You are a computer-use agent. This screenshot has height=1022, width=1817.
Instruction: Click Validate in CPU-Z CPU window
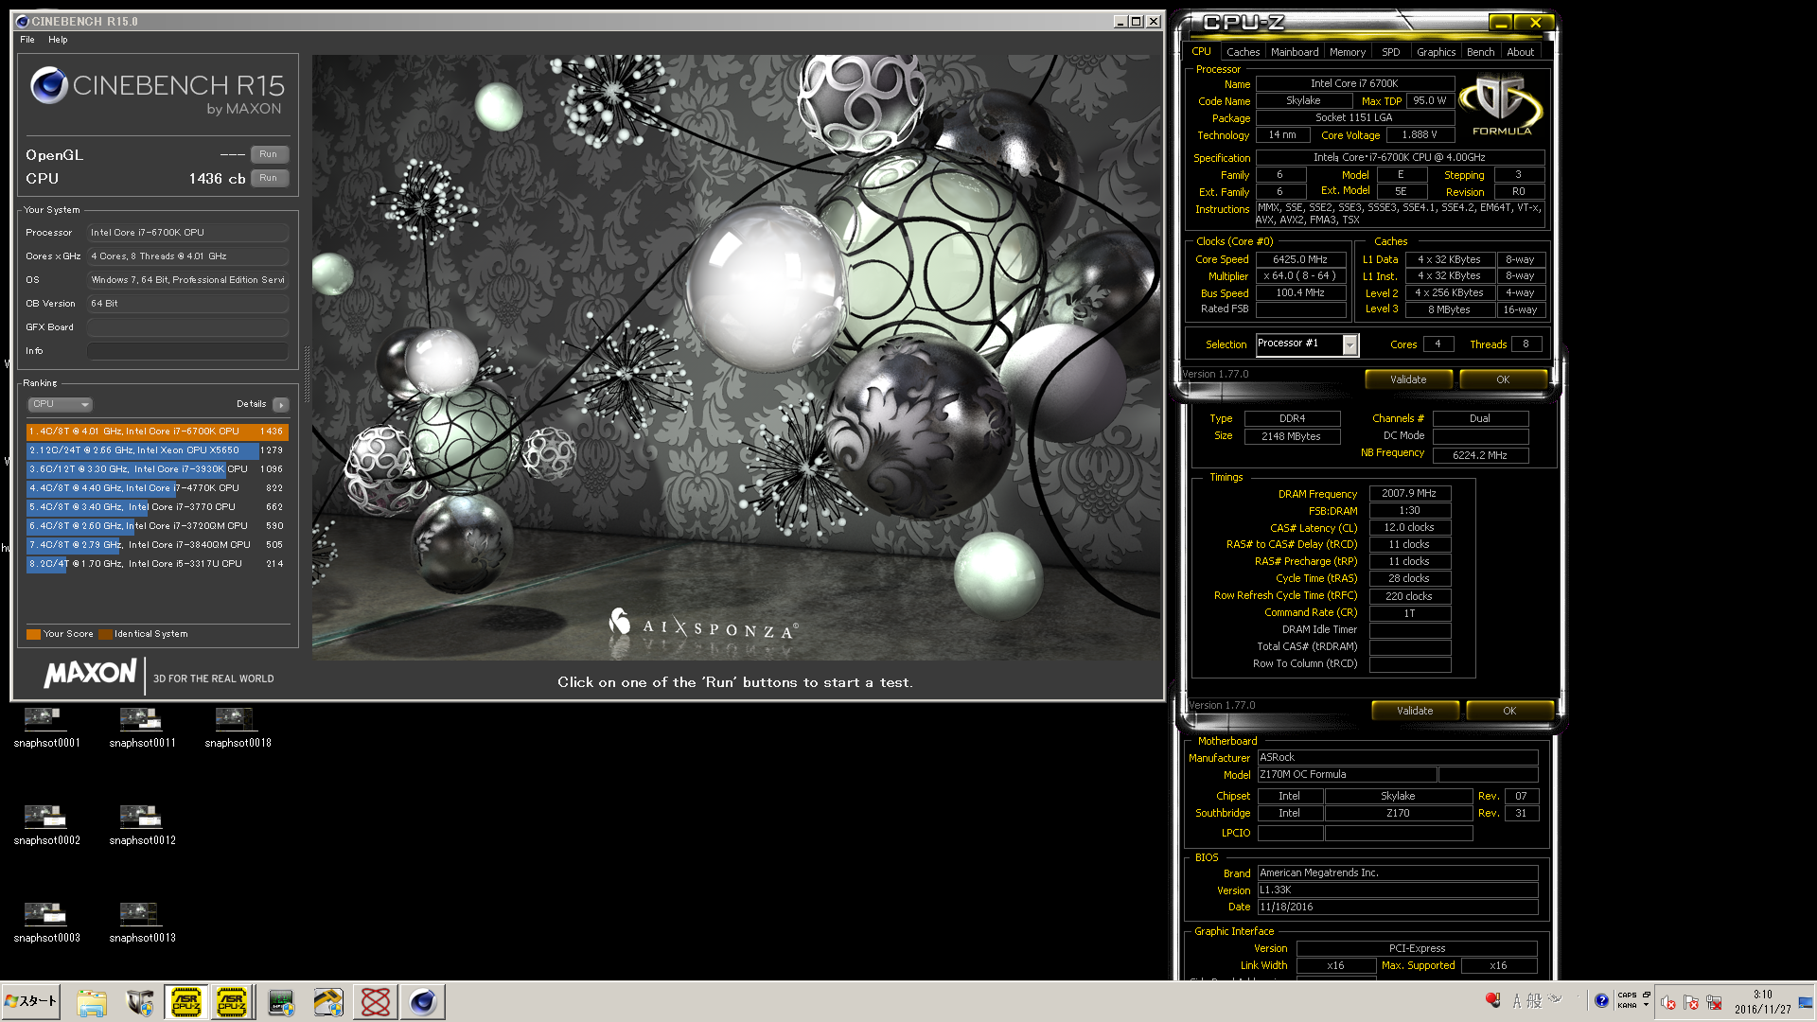(1408, 379)
